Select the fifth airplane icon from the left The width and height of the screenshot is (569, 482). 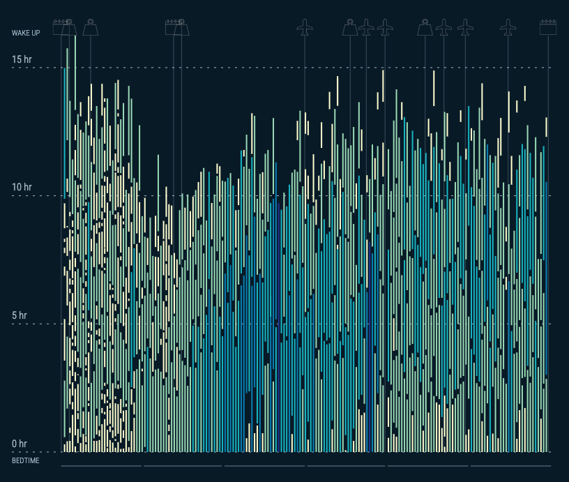tap(465, 28)
